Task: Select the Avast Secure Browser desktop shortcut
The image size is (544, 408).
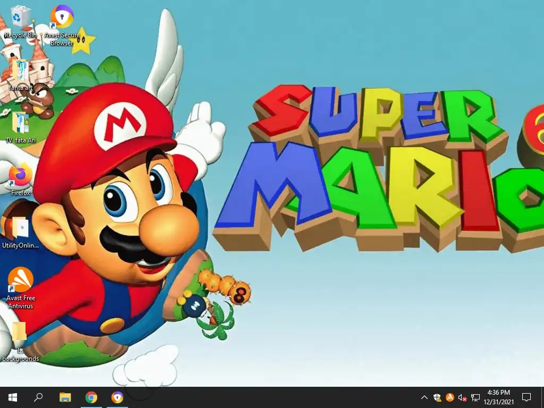Action: [x=62, y=25]
